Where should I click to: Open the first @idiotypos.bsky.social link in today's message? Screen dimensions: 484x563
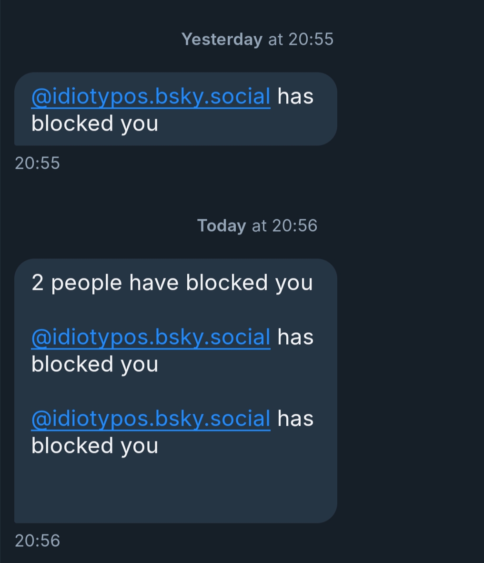(151, 337)
